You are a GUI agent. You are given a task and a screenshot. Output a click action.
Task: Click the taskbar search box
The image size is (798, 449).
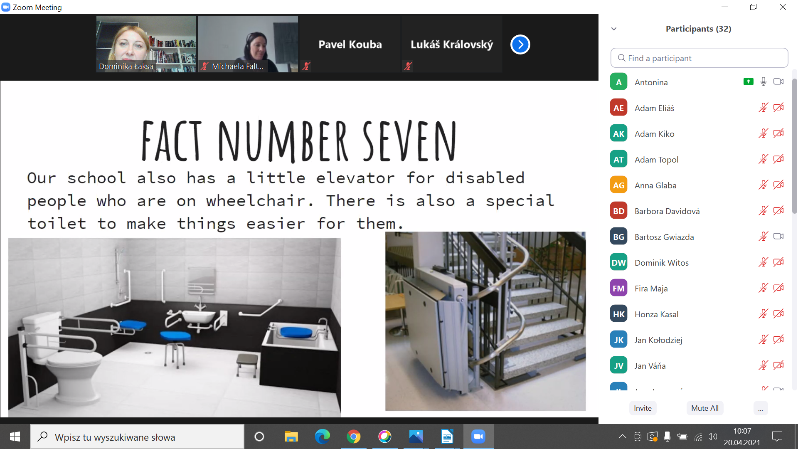137,437
